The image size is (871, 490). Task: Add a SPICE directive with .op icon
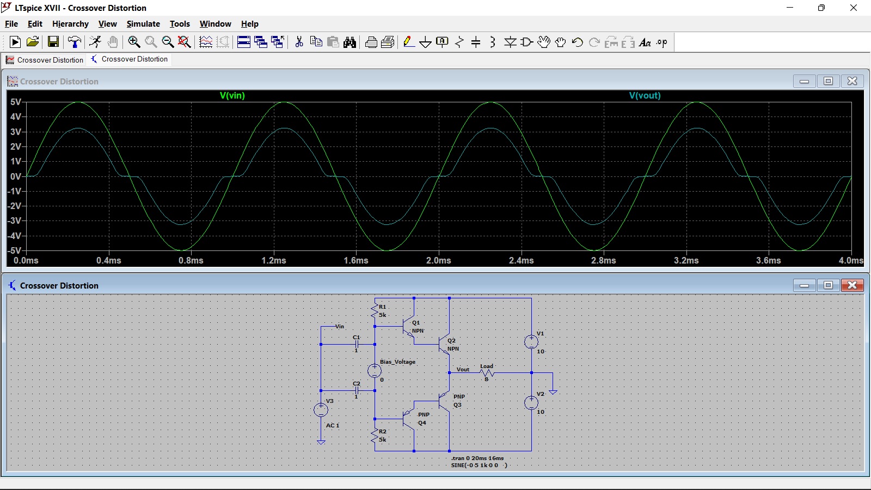coord(662,42)
